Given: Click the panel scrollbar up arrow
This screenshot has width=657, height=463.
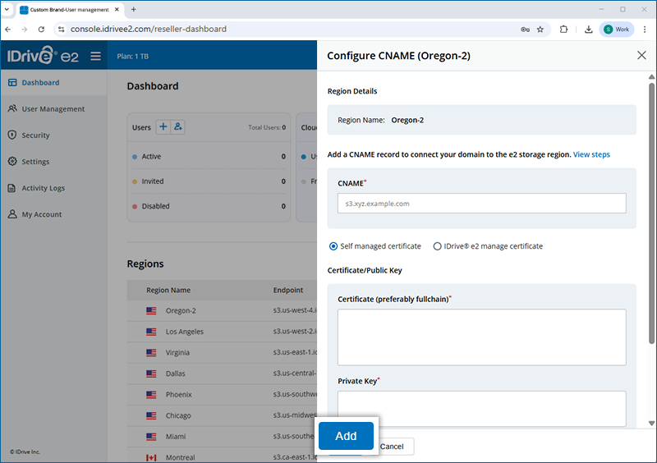Looking at the screenshot, I should click(x=651, y=76).
